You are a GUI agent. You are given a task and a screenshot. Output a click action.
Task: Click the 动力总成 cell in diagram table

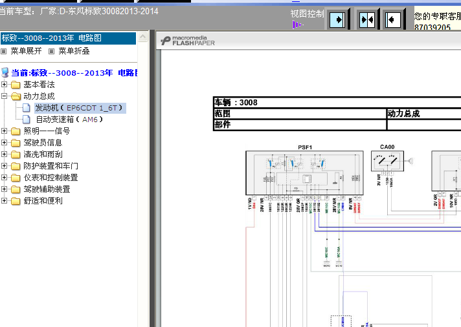423,114
